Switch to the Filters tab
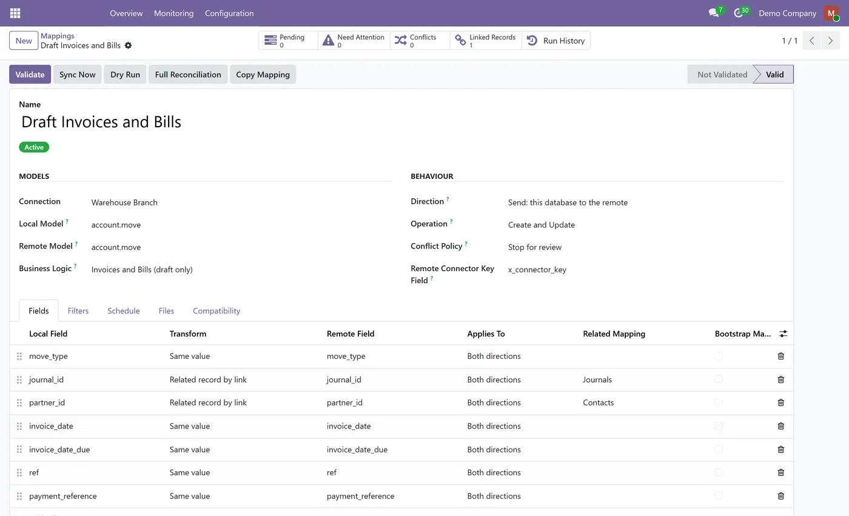 click(x=78, y=310)
